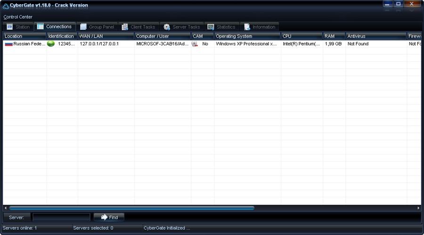Click the Antivirus column header
The height and width of the screenshot is (235, 424).
[x=376, y=36]
